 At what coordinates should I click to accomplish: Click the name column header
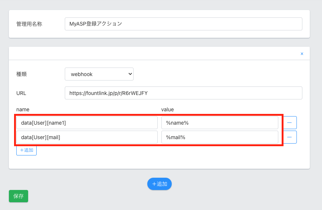(23, 109)
